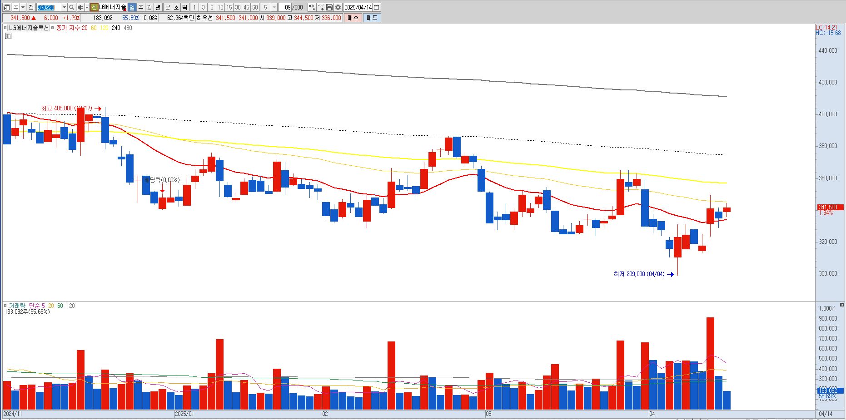Open dropdown arrow next to speaker icon
This screenshot has width=846, height=420.
(x=87, y=7)
